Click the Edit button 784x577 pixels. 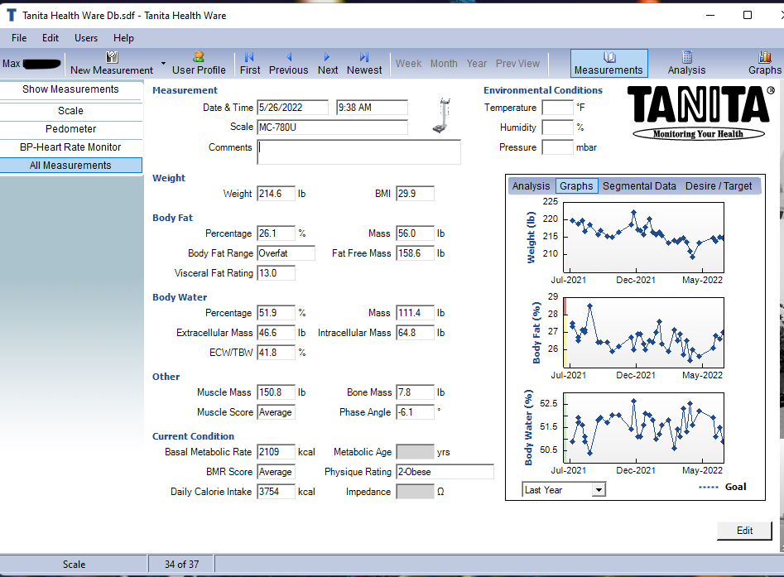(x=744, y=531)
